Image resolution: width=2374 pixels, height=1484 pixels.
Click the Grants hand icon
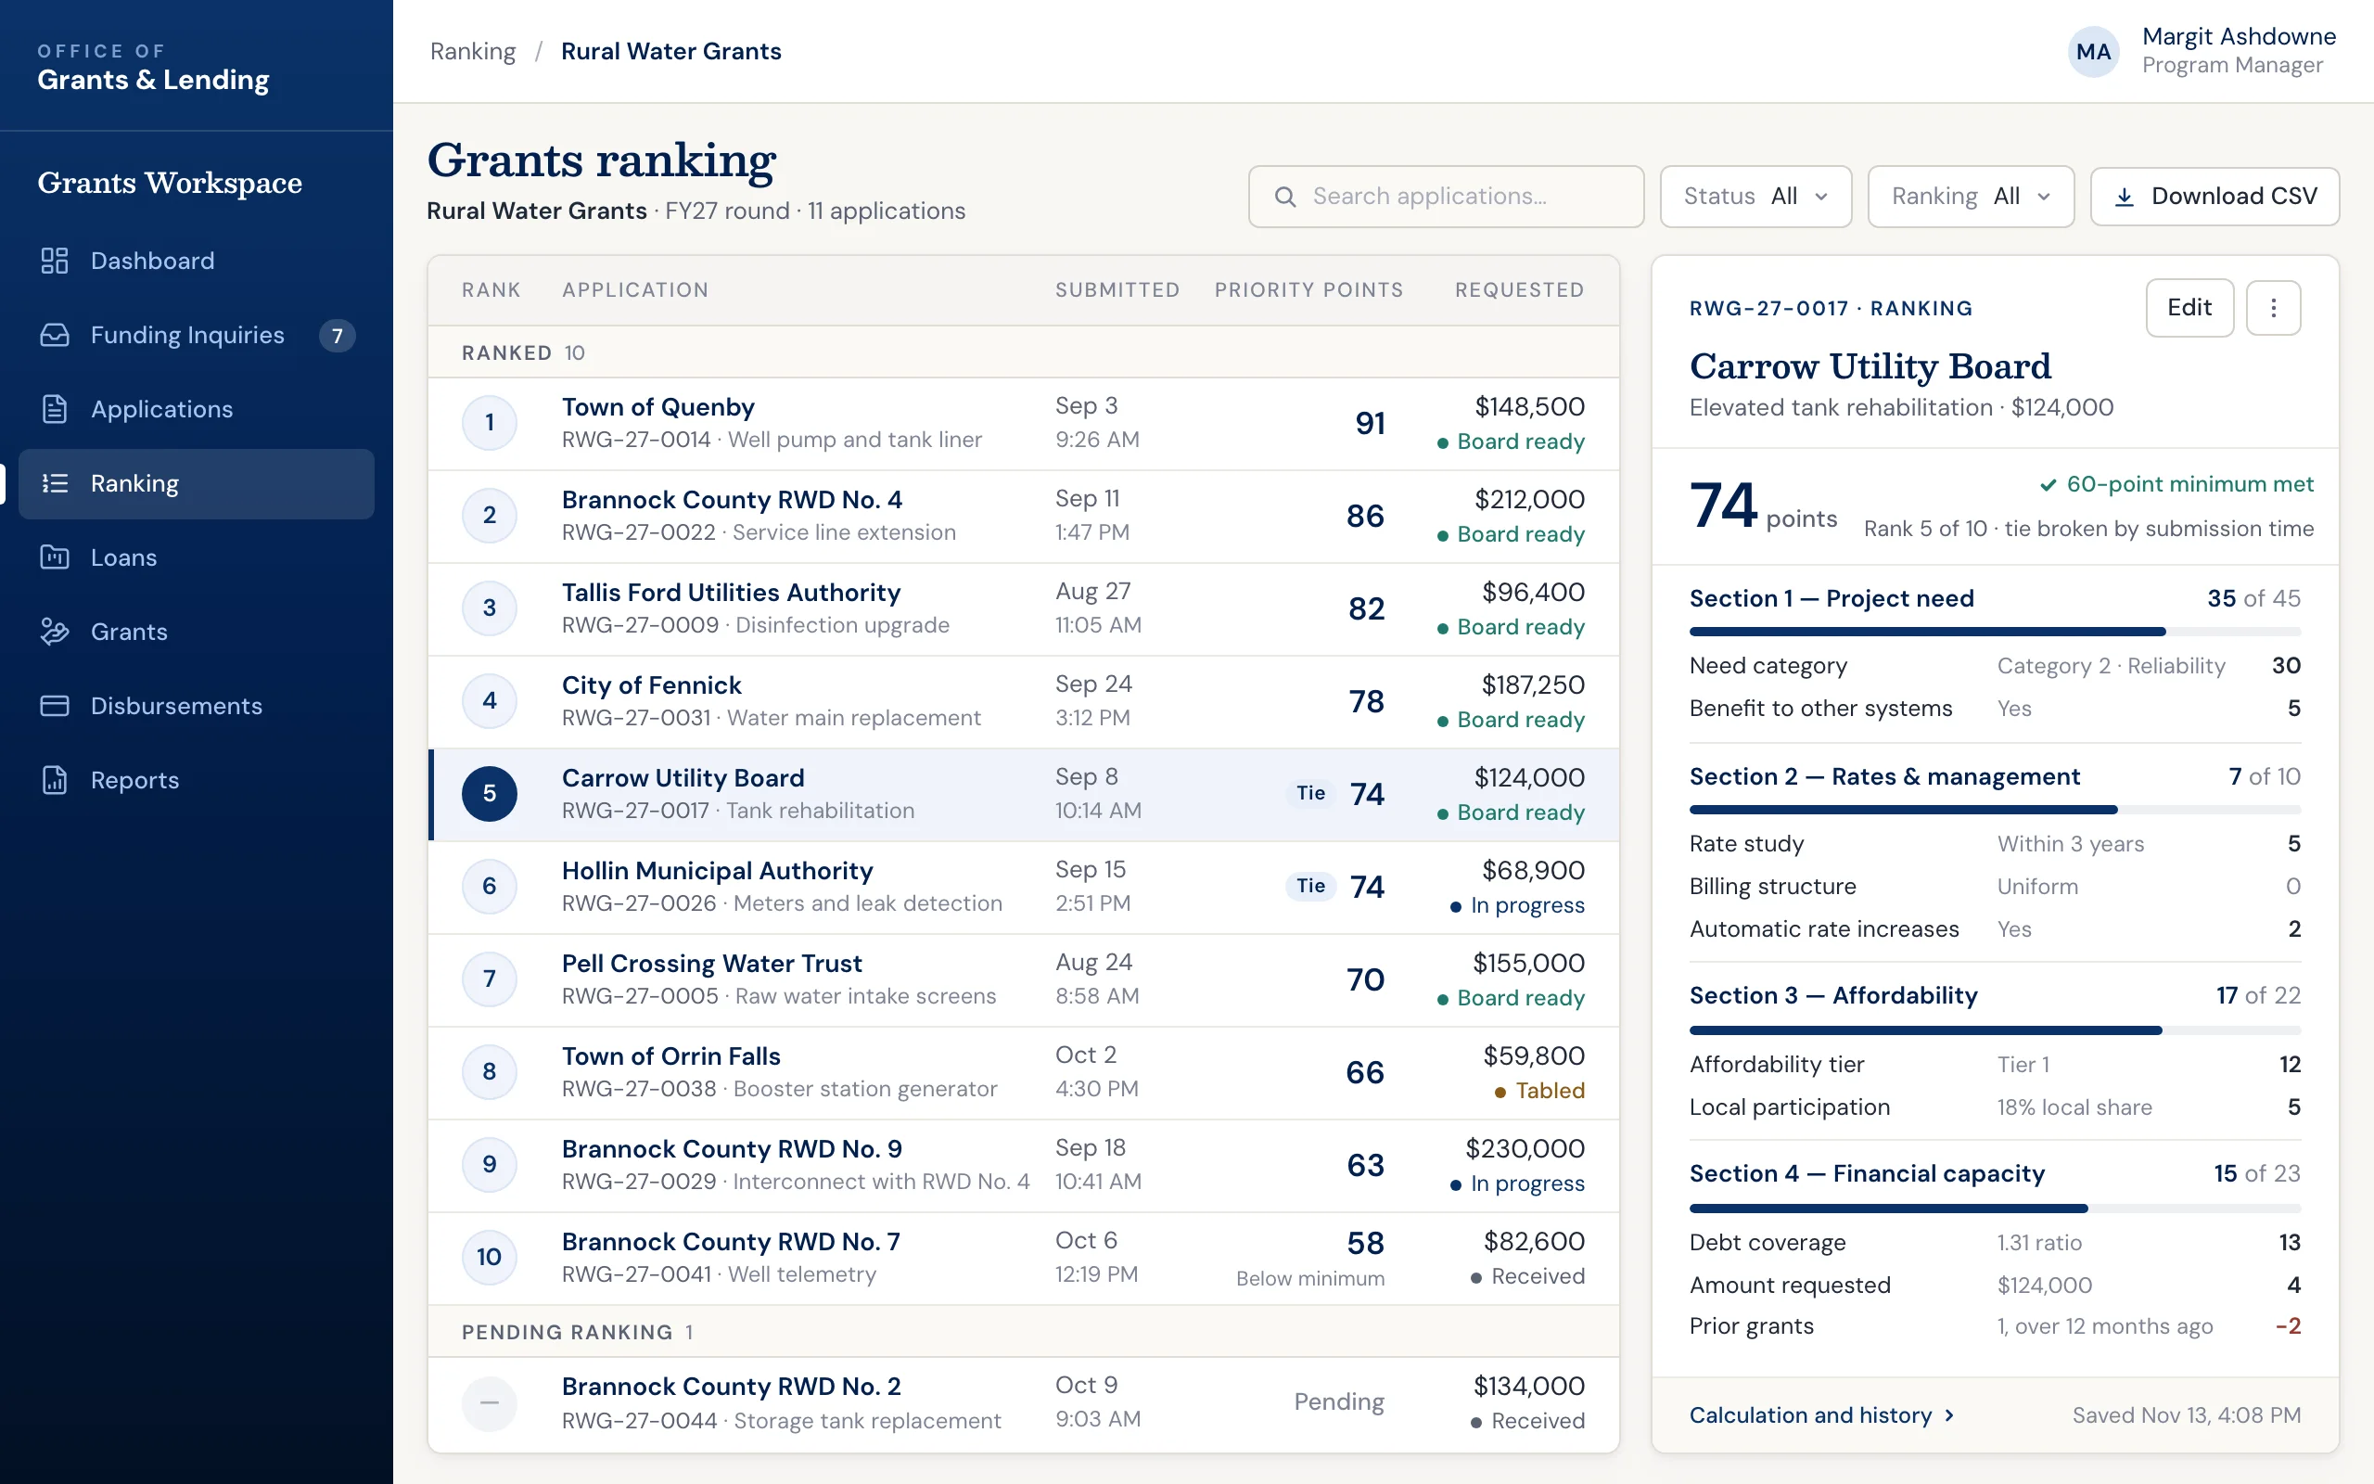54,632
